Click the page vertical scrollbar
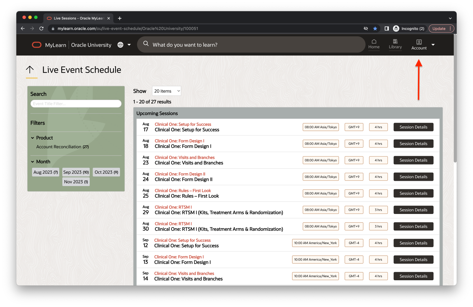 [x=455, y=99]
